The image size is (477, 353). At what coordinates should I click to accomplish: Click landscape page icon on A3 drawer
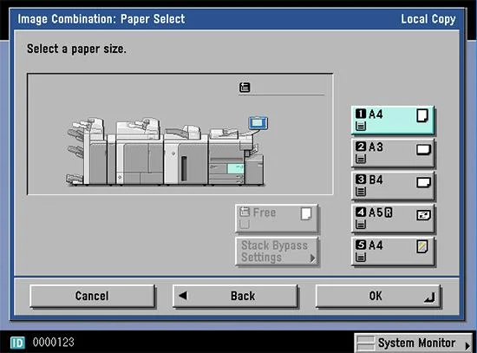(x=423, y=150)
